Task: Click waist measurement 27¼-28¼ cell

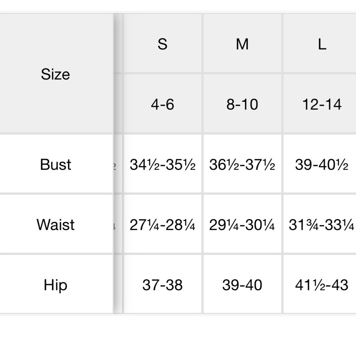Action: pos(163,224)
